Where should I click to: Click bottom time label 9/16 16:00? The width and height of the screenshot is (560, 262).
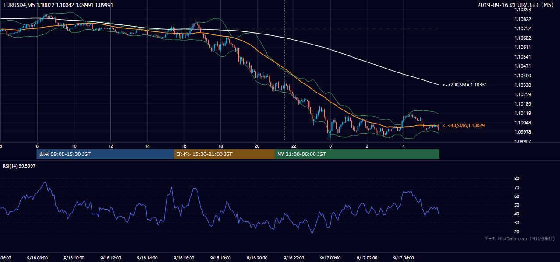point(184,258)
